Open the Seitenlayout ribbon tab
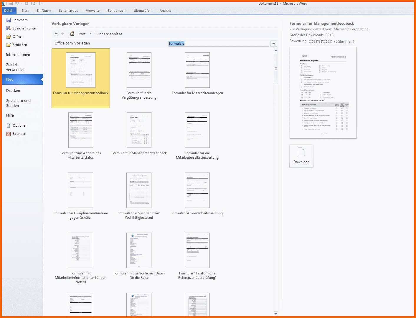 point(68,11)
